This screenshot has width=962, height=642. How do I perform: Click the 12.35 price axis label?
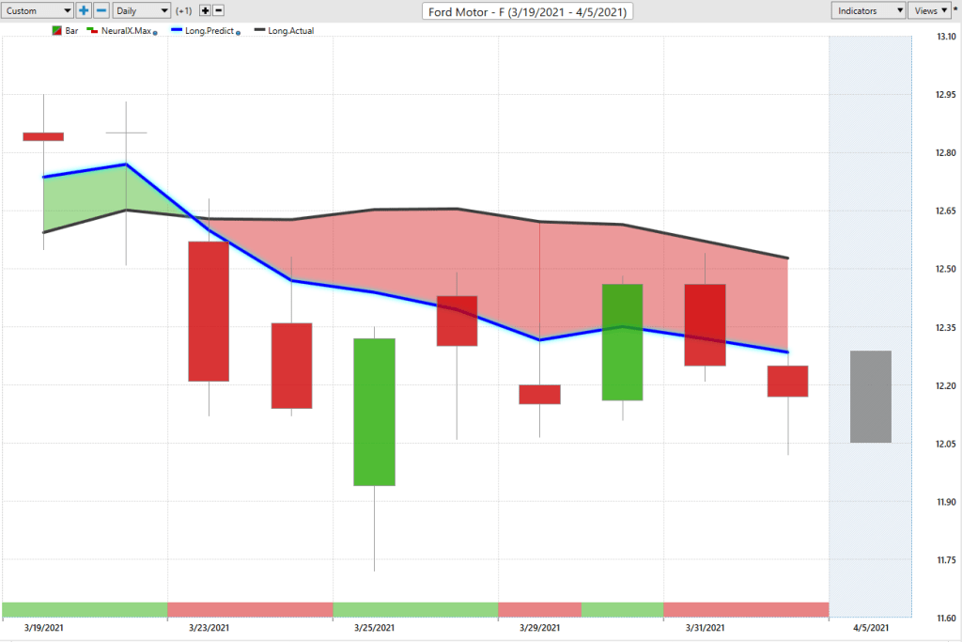946,327
